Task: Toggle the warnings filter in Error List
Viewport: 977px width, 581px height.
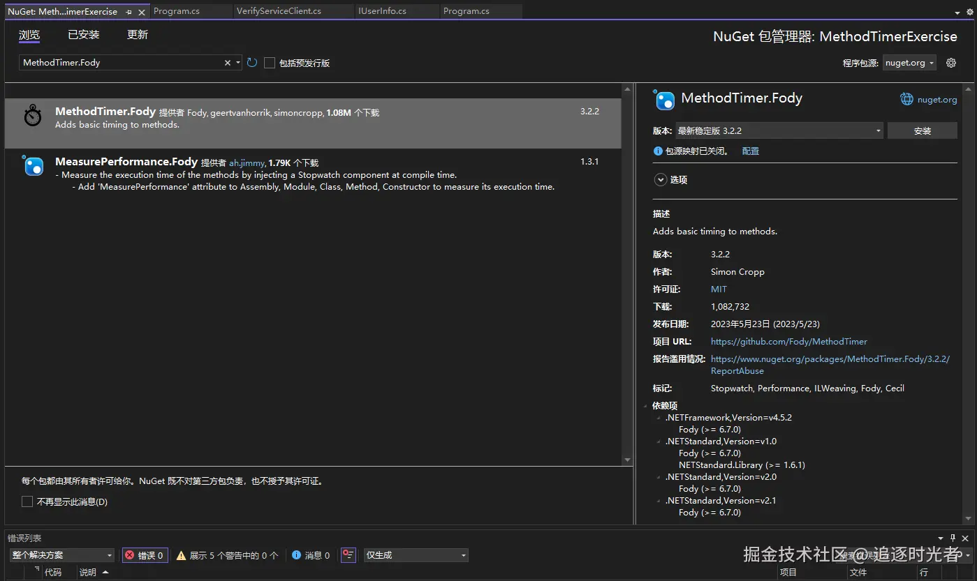Action: tap(227, 555)
